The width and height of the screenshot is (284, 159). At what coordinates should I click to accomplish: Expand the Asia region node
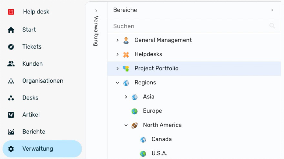click(126, 97)
